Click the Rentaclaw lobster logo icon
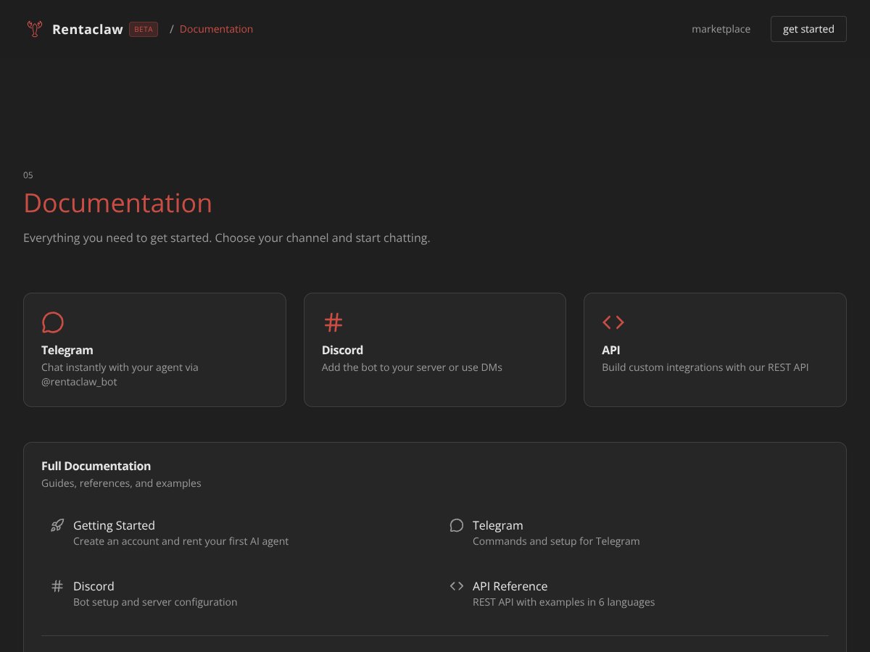Viewport: 870px width, 652px height. 33,29
